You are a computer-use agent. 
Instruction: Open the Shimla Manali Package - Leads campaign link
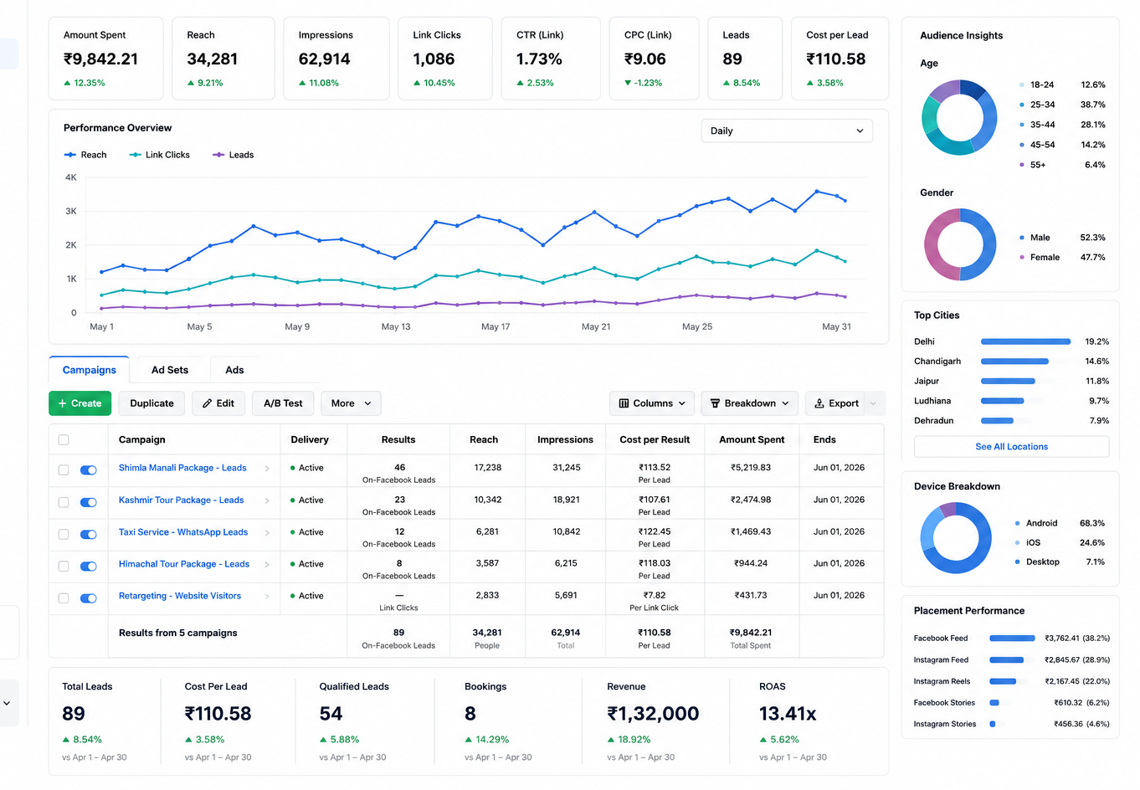coord(182,468)
